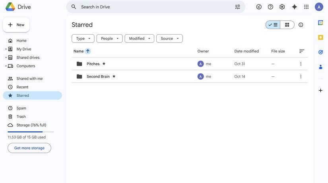The height and width of the screenshot is (183, 328).
Task: Open Contacts side panel icon
Action: click(320, 67)
